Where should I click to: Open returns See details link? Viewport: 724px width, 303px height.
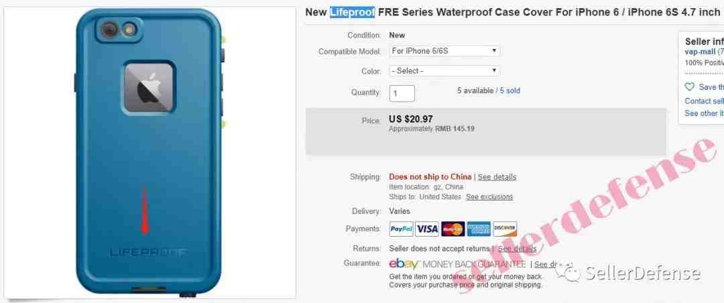pyautogui.click(x=517, y=249)
